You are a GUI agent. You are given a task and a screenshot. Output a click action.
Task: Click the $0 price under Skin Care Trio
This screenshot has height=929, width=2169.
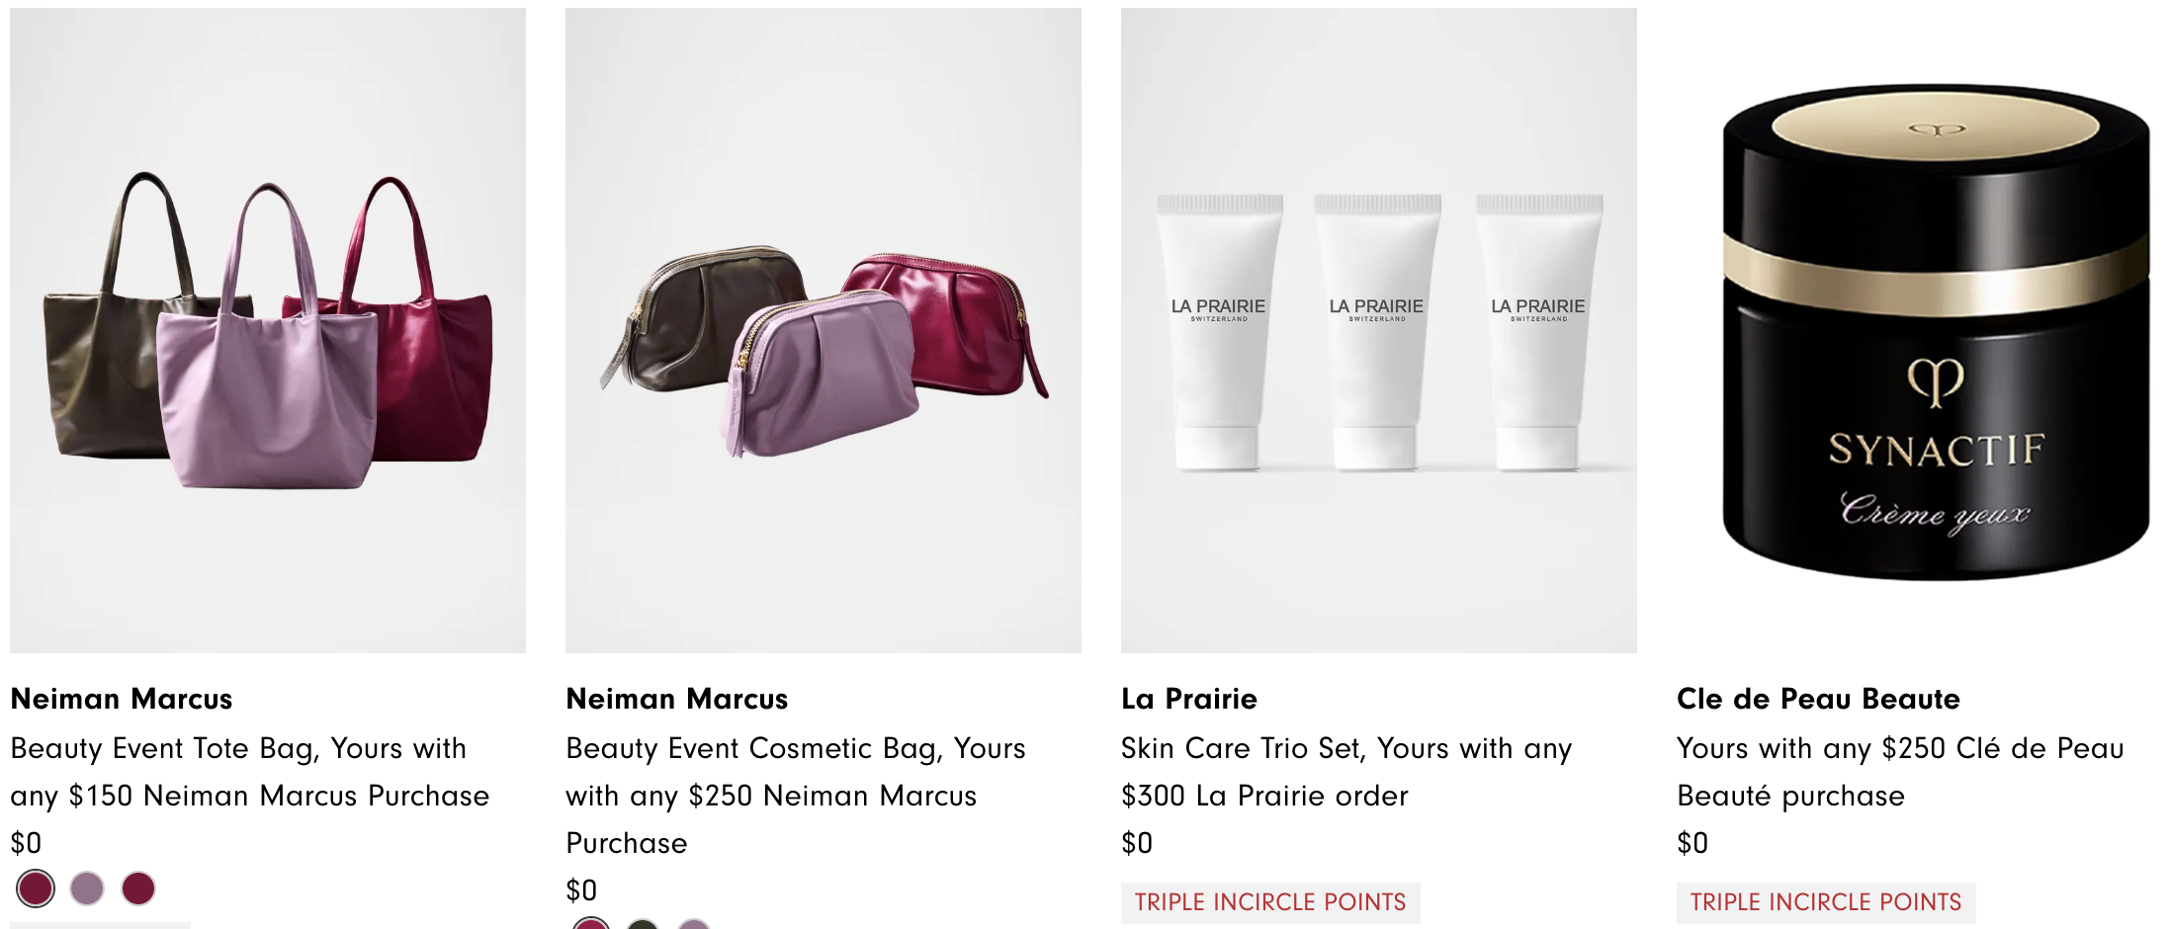point(1137,843)
